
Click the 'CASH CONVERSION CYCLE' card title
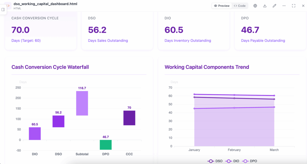coord(35,18)
